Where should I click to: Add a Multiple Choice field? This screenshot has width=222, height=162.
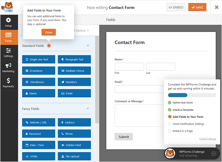tap(74, 71)
